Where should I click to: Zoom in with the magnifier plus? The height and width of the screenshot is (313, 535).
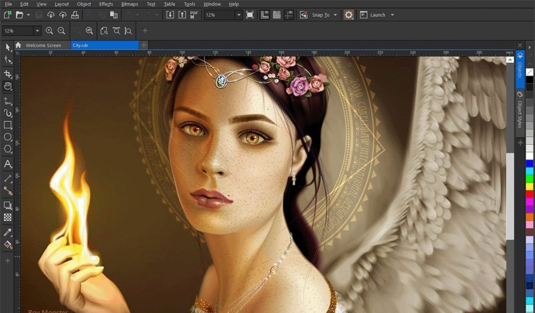click(x=49, y=31)
